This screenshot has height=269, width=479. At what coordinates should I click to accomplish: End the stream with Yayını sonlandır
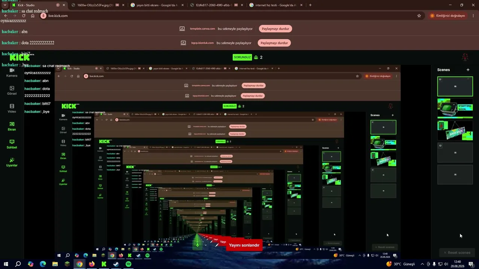pyautogui.click(x=244, y=245)
